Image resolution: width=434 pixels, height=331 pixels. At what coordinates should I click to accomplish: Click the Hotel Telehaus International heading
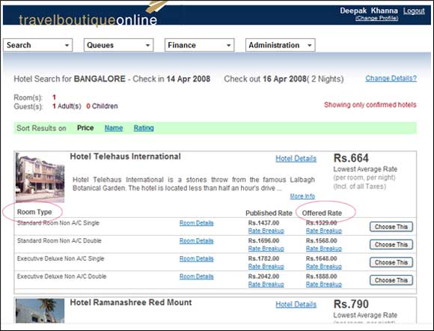tap(126, 157)
